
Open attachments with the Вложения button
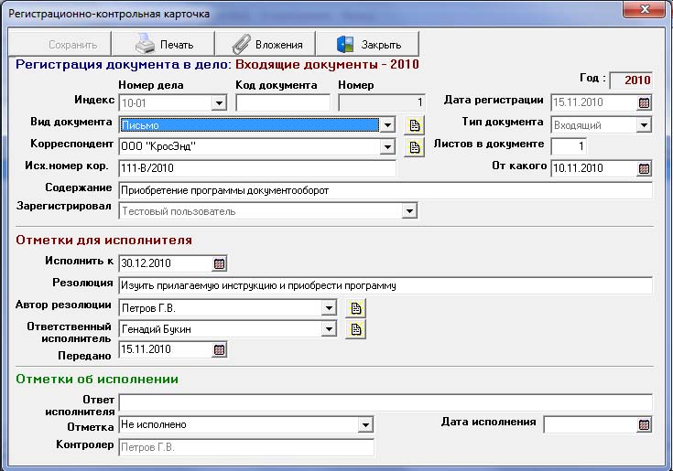(266, 44)
